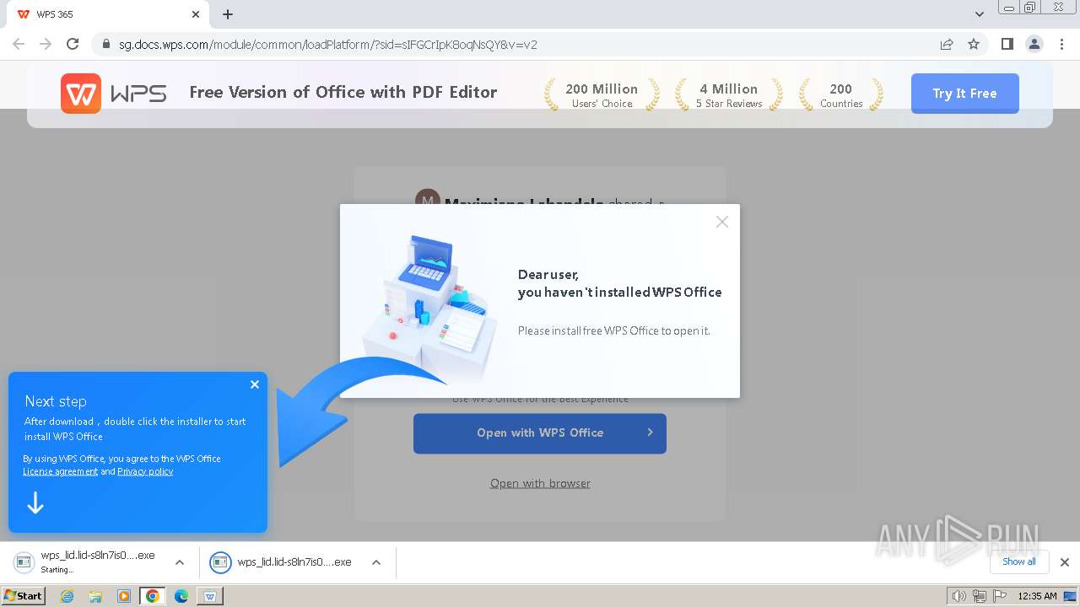Click the browser back arrow

tap(19, 44)
